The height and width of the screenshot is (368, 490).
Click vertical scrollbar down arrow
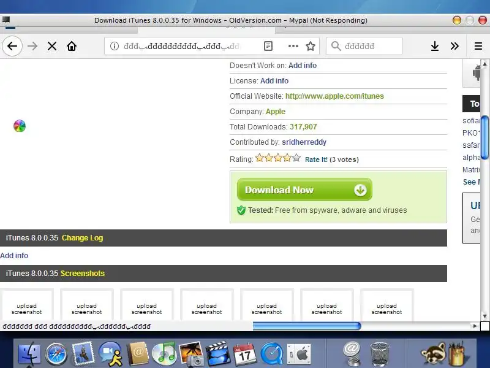(x=484, y=316)
